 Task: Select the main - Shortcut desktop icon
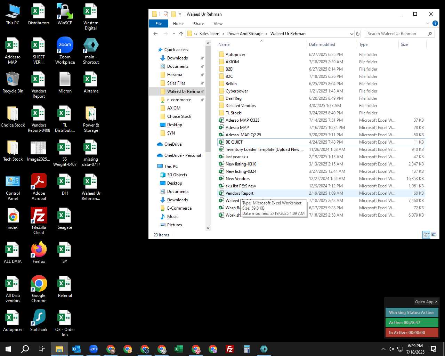[x=91, y=51]
